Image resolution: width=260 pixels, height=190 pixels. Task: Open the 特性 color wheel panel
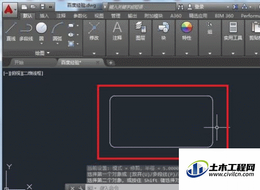click(x=187, y=31)
